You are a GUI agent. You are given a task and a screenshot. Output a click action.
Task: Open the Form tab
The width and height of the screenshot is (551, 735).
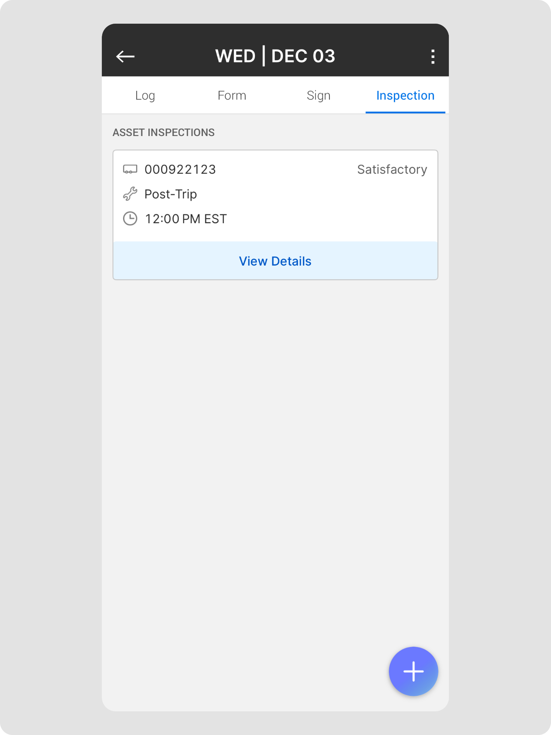pos(232,95)
